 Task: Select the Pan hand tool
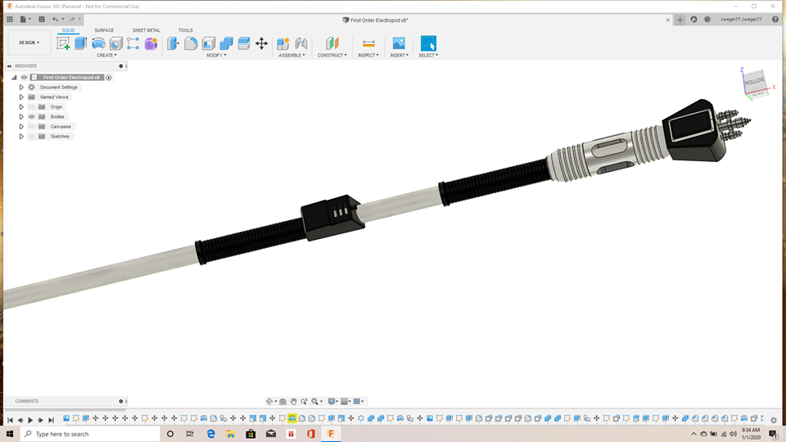pos(293,401)
